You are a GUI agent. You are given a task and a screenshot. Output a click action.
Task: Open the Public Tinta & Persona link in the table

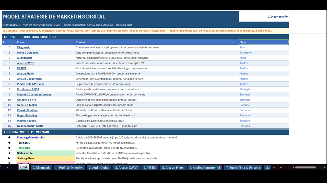[31, 84]
